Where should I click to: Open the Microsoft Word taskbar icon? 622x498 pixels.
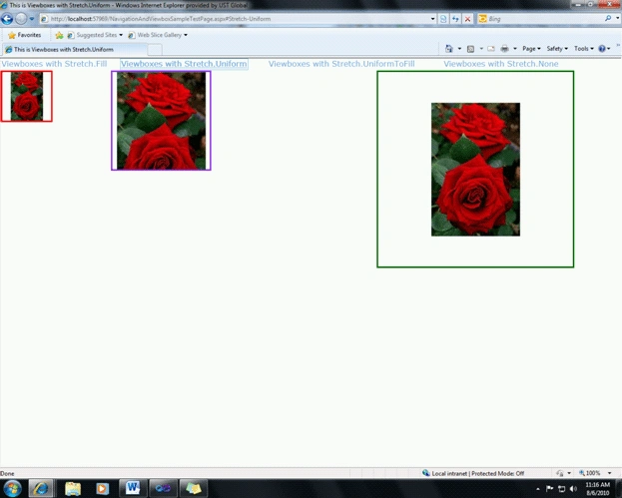(133, 488)
